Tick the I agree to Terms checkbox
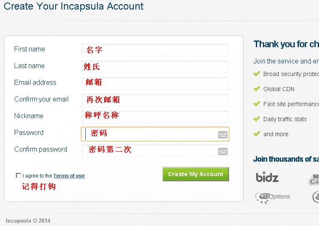 click(x=18, y=175)
